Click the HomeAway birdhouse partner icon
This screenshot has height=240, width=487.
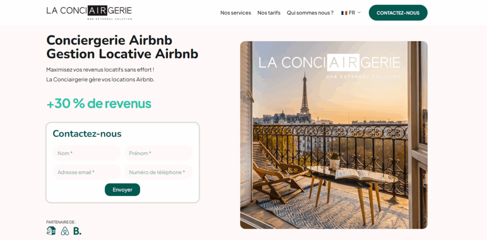click(x=51, y=231)
